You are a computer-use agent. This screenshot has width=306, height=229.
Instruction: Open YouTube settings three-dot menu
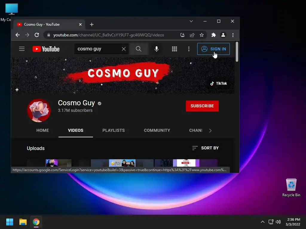coord(189,49)
